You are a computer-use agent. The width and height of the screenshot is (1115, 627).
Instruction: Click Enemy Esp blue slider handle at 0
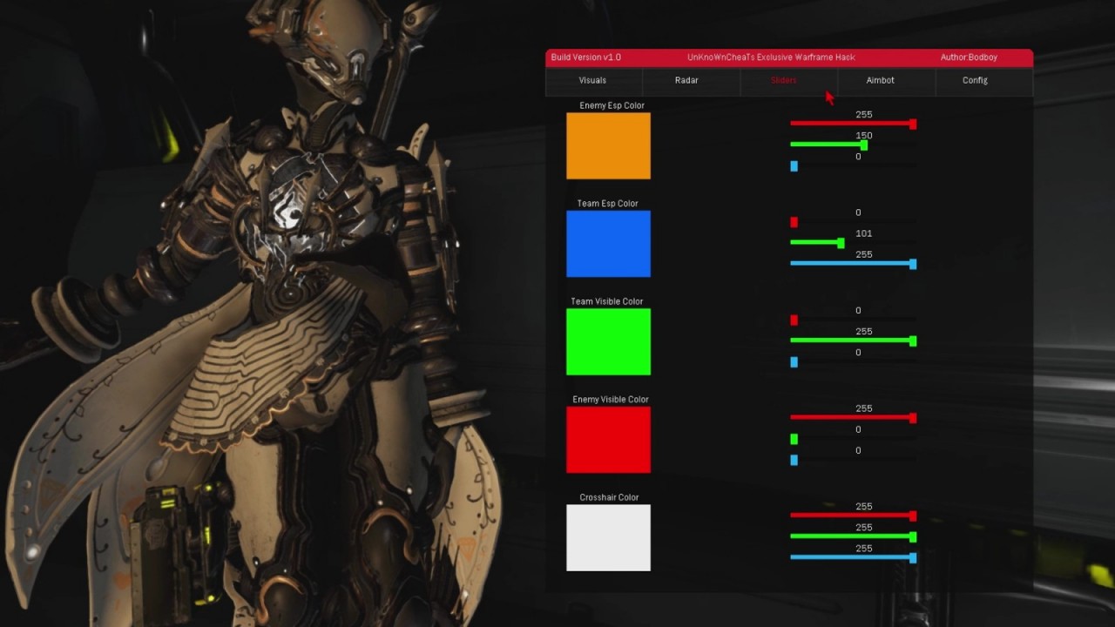[794, 166]
